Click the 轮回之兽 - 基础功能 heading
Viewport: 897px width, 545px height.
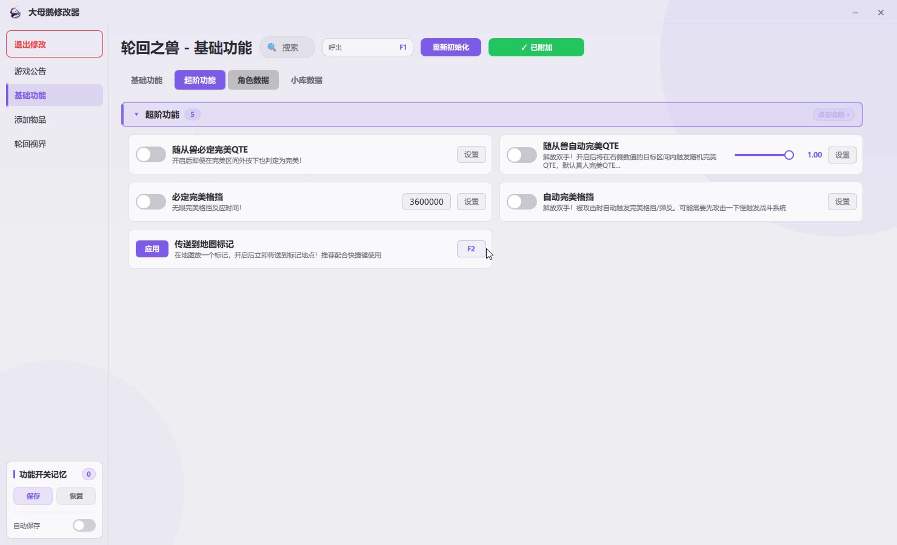click(187, 48)
